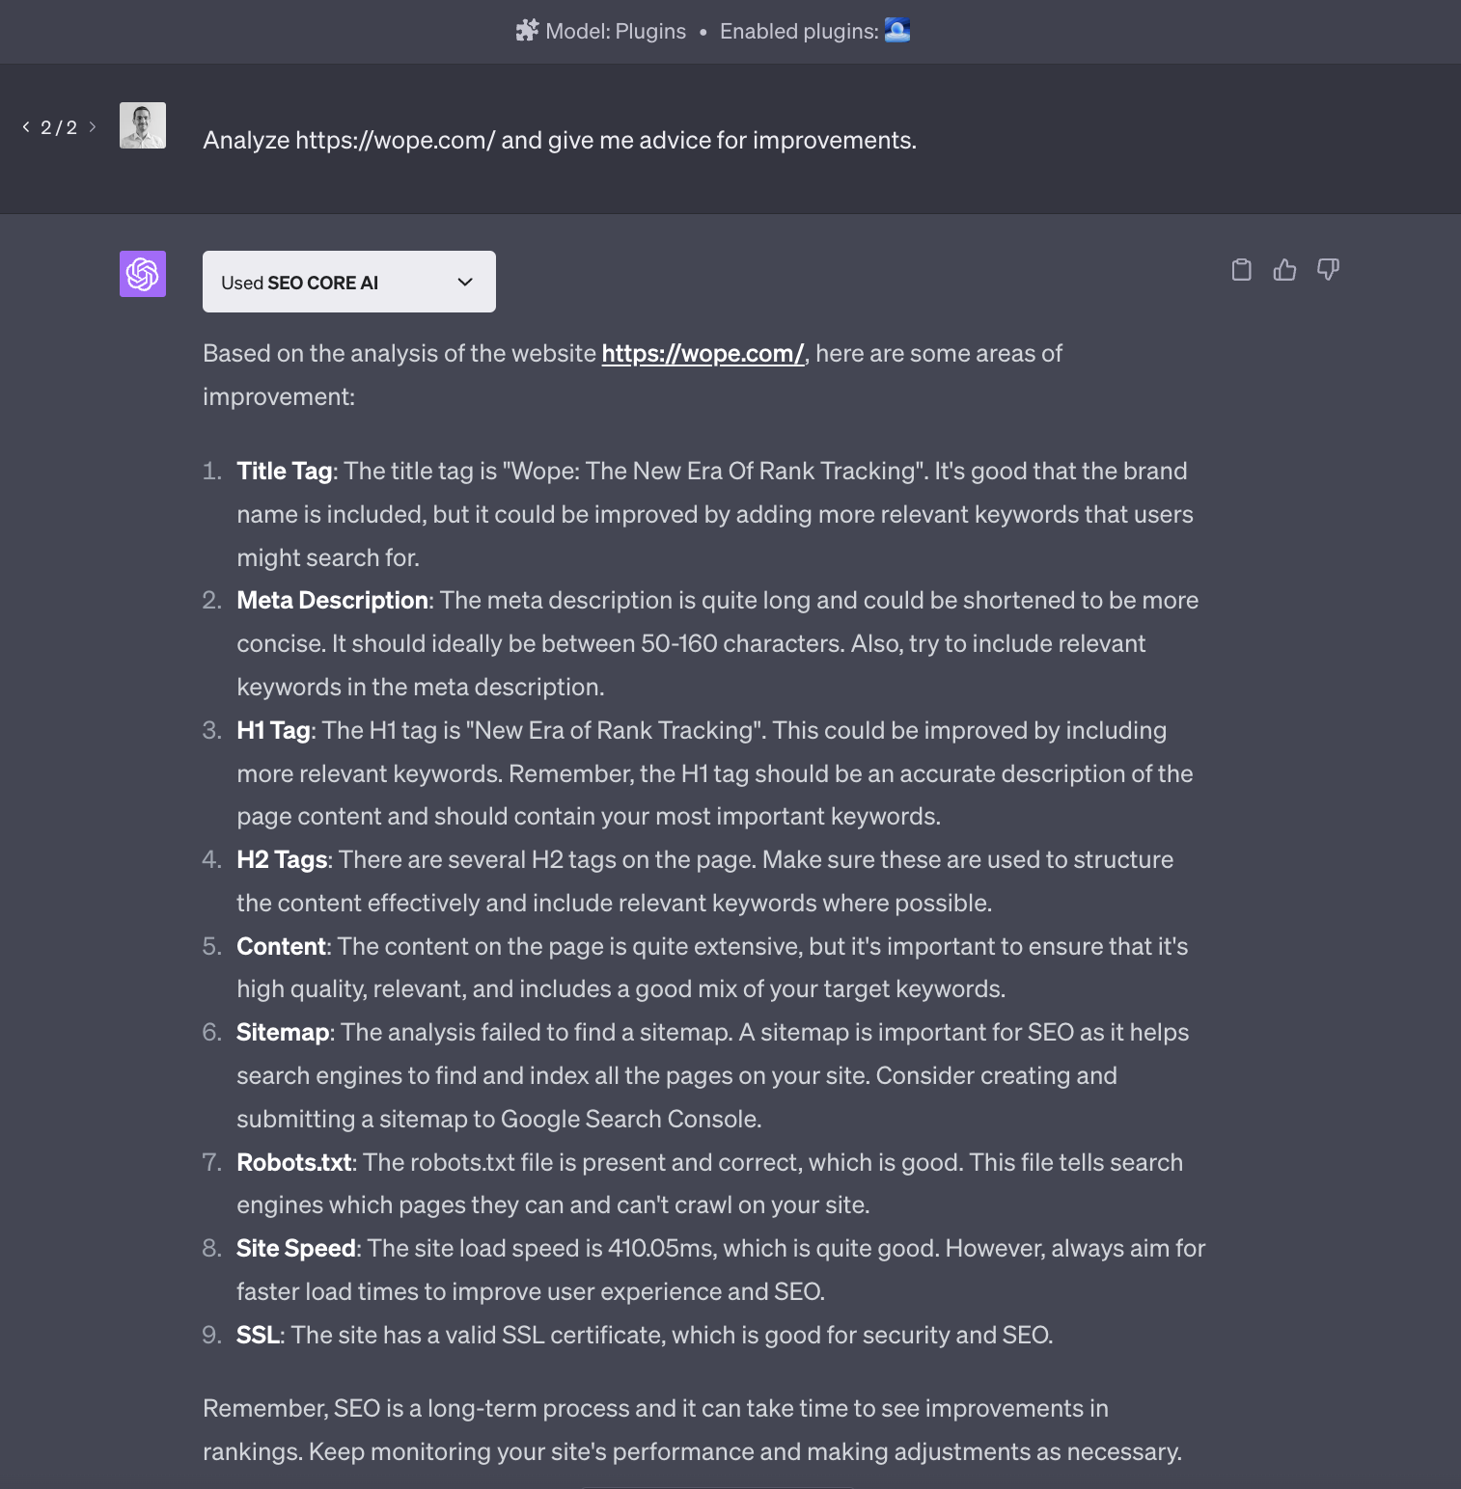The height and width of the screenshot is (1489, 1461).
Task: Copy the response with clipboard icon
Action: [1241, 270]
